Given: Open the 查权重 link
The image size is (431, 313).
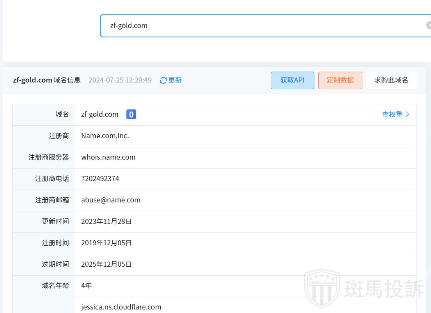Looking at the screenshot, I should coord(392,114).
